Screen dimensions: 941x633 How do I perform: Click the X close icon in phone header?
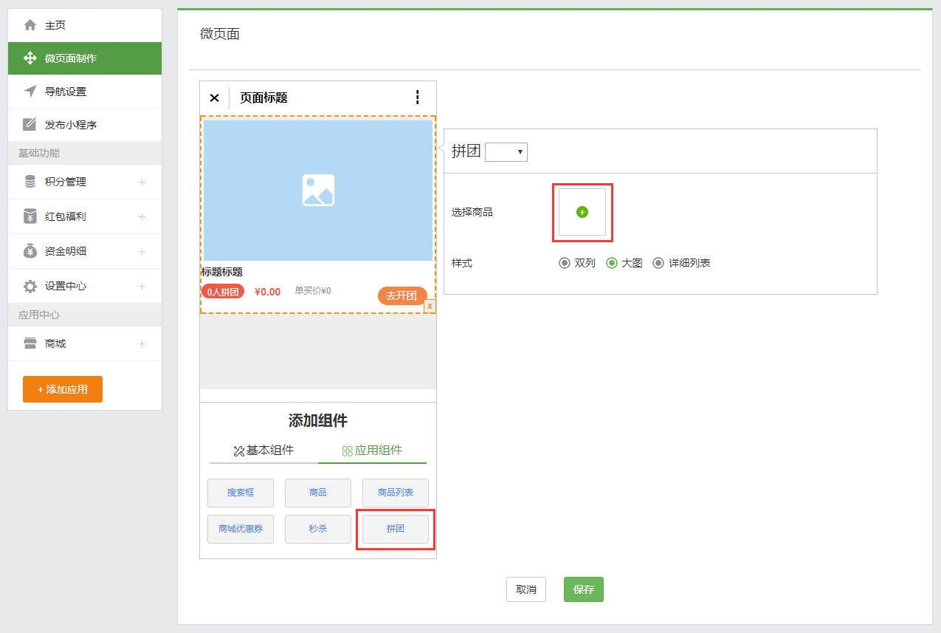tap(214, 97)
